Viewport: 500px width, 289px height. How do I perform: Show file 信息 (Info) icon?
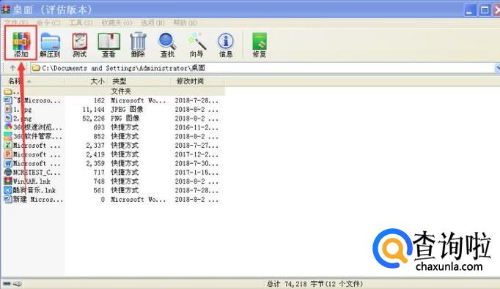pos(226,45)
